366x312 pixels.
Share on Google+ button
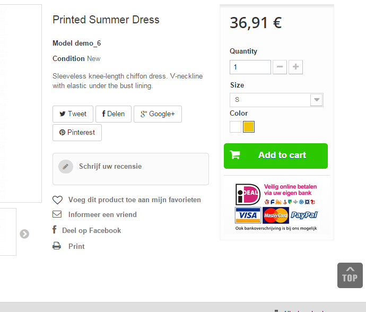[158, 114]
